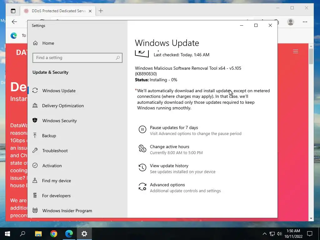
Task: Switch to Microsoft Edge in taskbar
Action: [69, 234]
